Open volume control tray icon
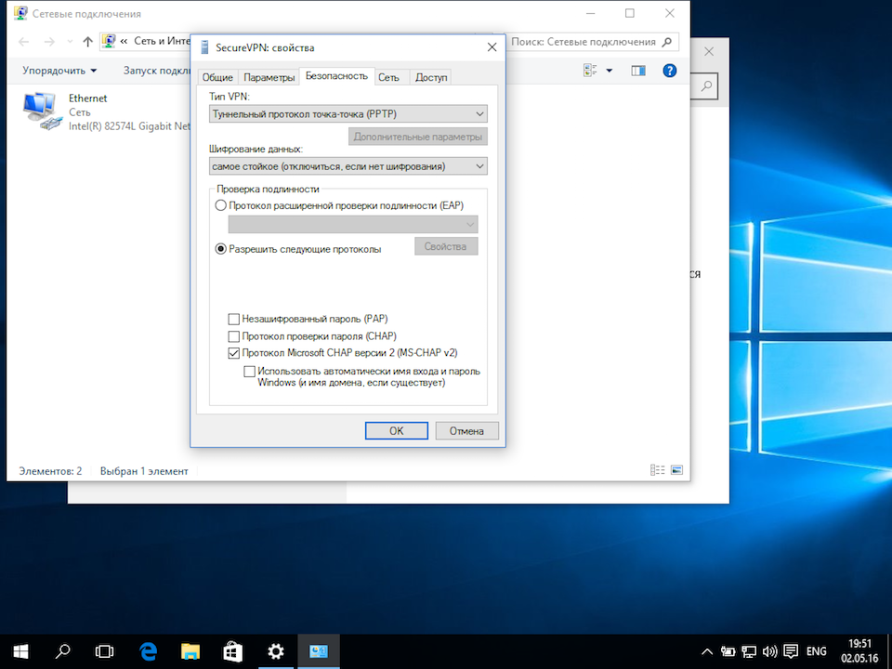Viewport: 892px width, 669px height. (x=769, y=652)
